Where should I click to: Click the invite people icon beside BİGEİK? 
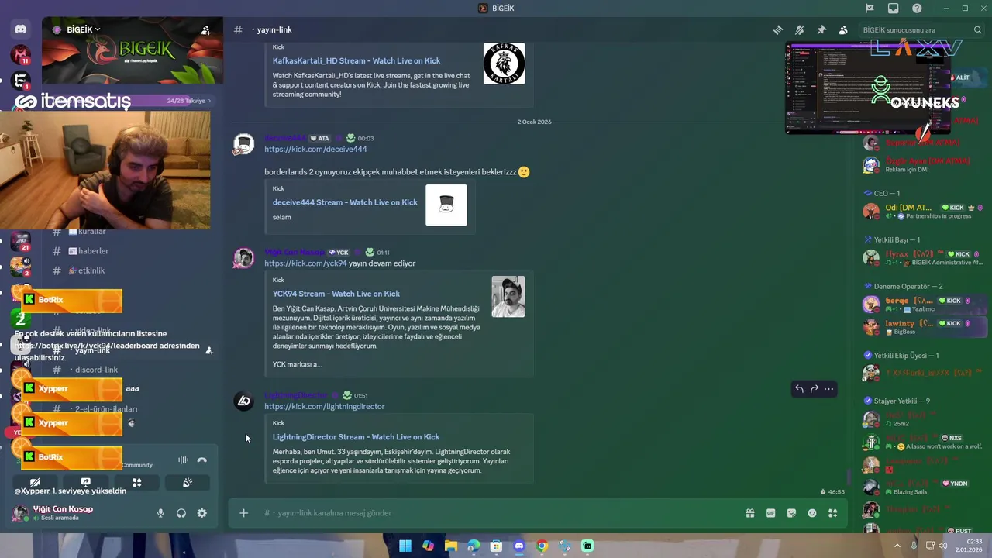(x=205, y=30)
